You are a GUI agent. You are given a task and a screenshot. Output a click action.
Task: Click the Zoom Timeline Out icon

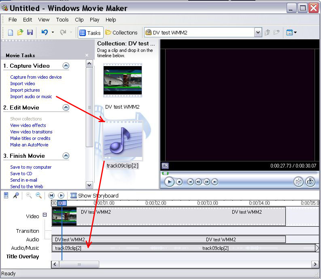pyautogui.click(x=39, y=195)
